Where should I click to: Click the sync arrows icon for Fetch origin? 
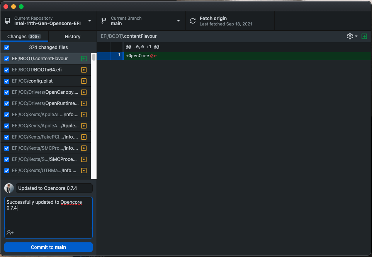click(x=193, y=21)
